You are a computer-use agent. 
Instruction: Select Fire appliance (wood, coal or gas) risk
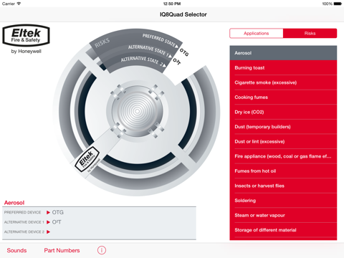click(283, 156)
